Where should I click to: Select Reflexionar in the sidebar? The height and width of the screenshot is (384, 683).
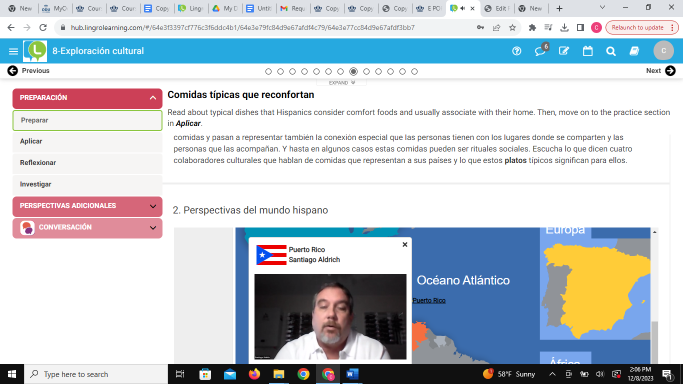38,163
